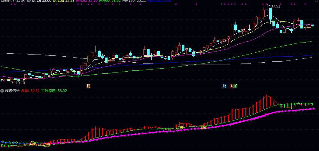Image resolution: width=319 pixels, height=151 pixels.
Task: Open the 超级信号 indicator dropdown arrow
Action: point(2,91)
